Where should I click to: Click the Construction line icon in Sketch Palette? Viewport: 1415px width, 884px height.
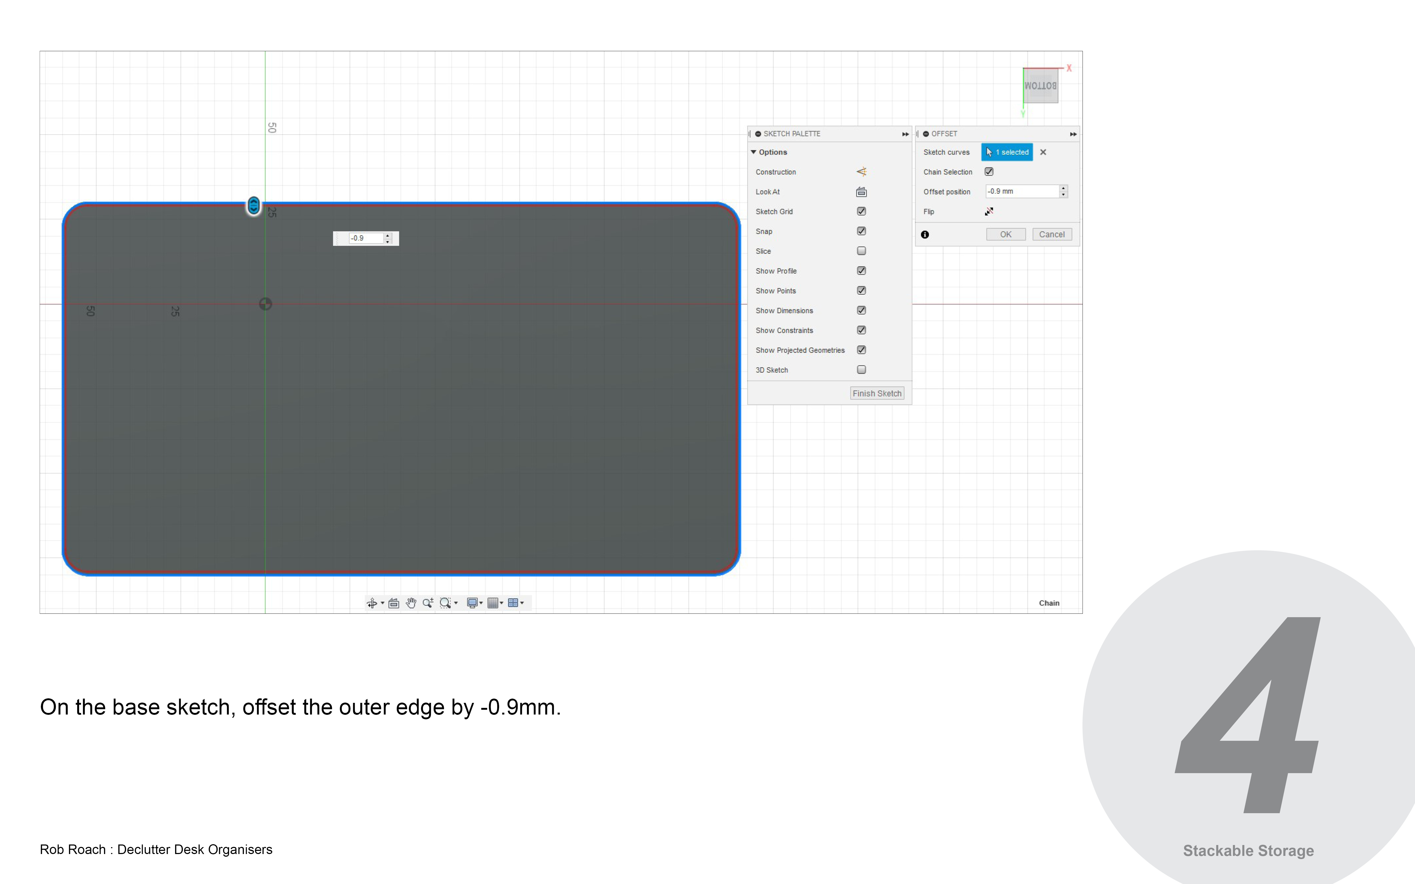coord(861,172)
